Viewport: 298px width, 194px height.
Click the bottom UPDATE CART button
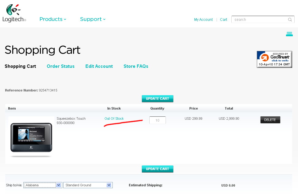(x=158, y=169)
